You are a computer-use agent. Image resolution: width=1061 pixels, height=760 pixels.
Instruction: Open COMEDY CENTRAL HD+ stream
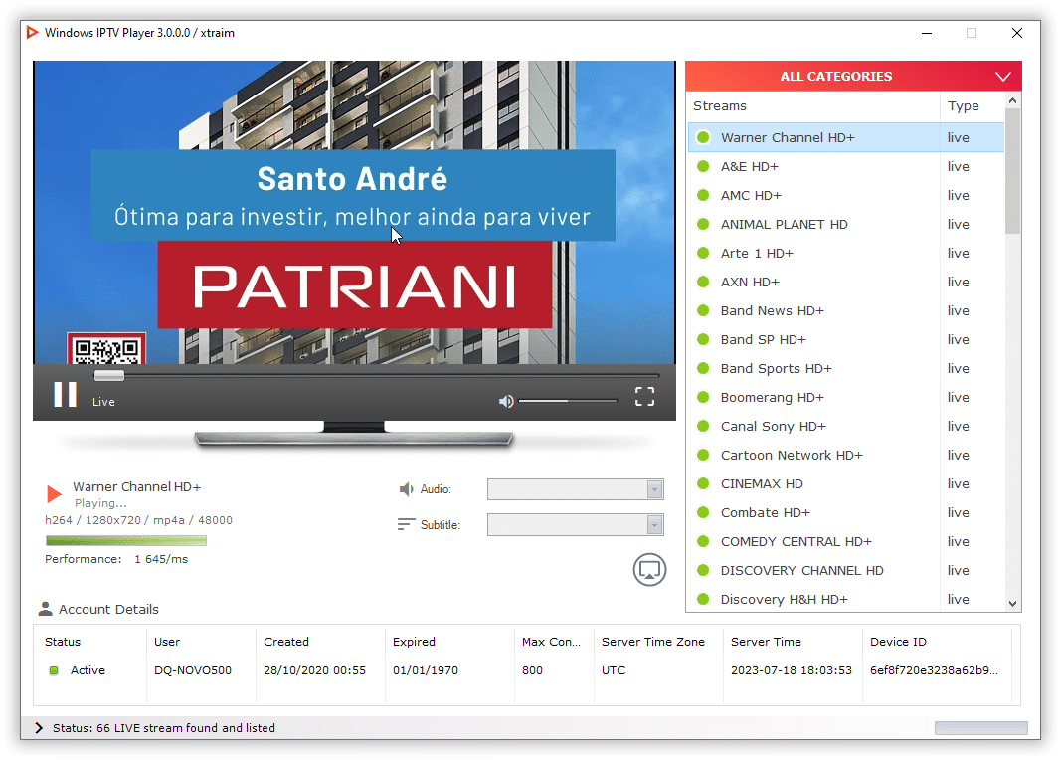point(846,542)
